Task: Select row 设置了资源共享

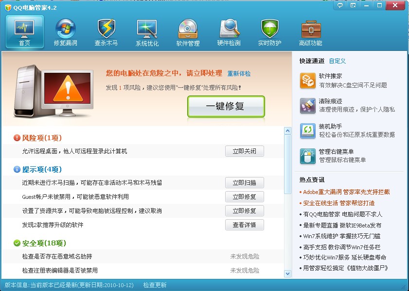Action: click(143, 210)
